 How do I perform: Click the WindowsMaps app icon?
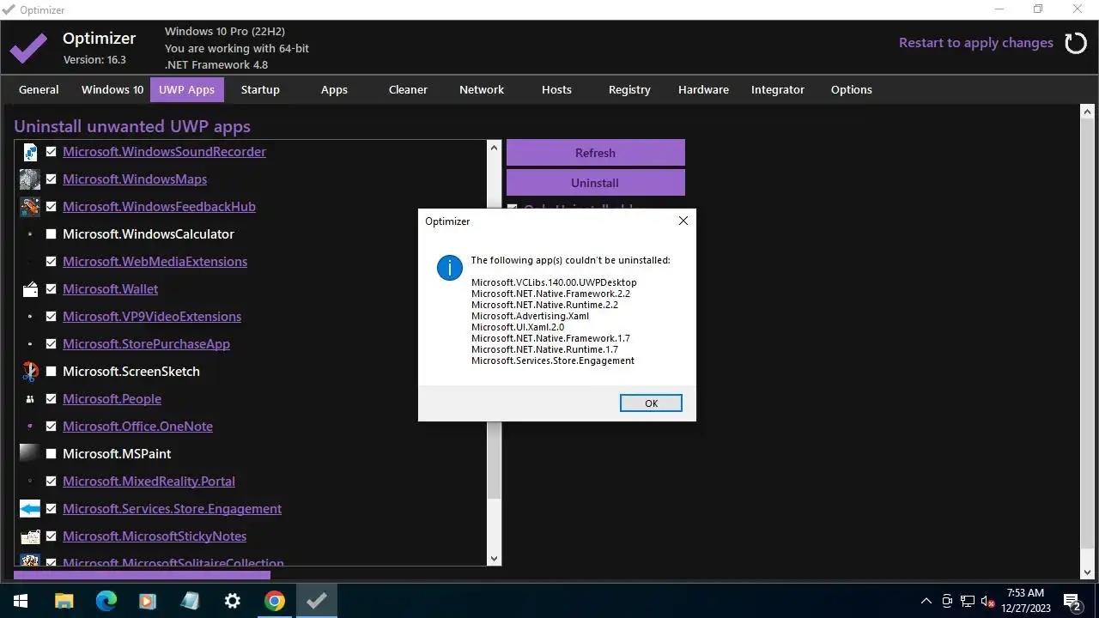(30, 179)
